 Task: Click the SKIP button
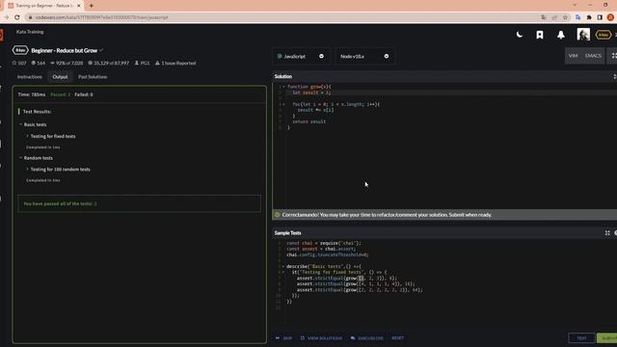pos(283,338)
